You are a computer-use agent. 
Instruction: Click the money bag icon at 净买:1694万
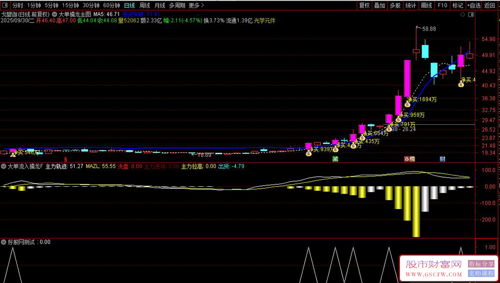[x=407, y=104]
